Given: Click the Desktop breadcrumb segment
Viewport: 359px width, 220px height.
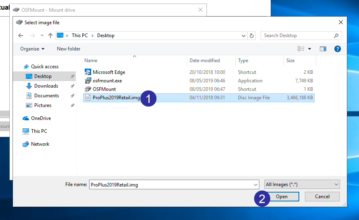Looking at the screenshot, I should [106, 36].
